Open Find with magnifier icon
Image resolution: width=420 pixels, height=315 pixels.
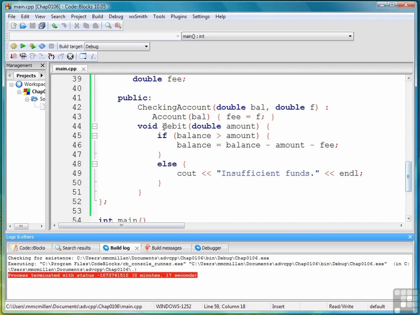108,26
